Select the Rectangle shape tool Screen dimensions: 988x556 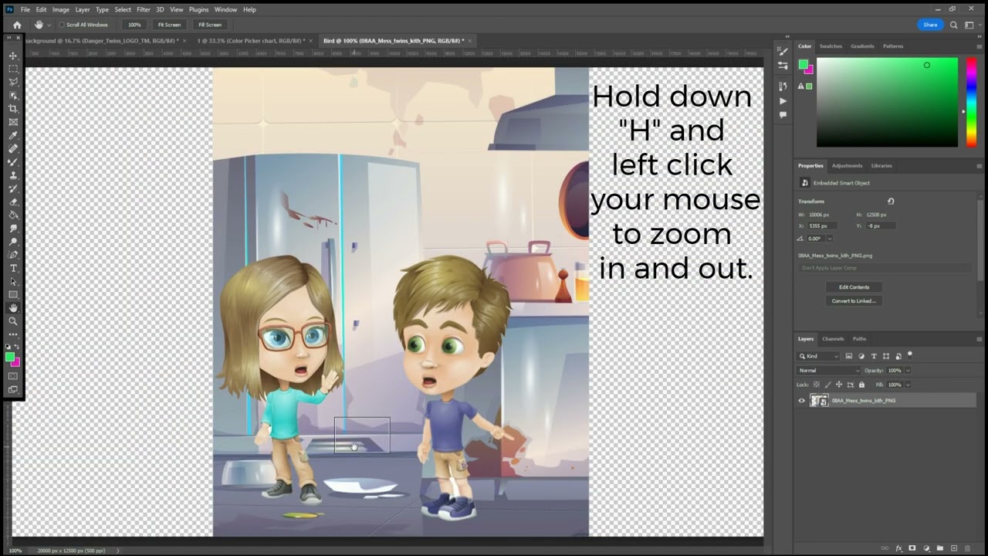(x=13, y=295)
